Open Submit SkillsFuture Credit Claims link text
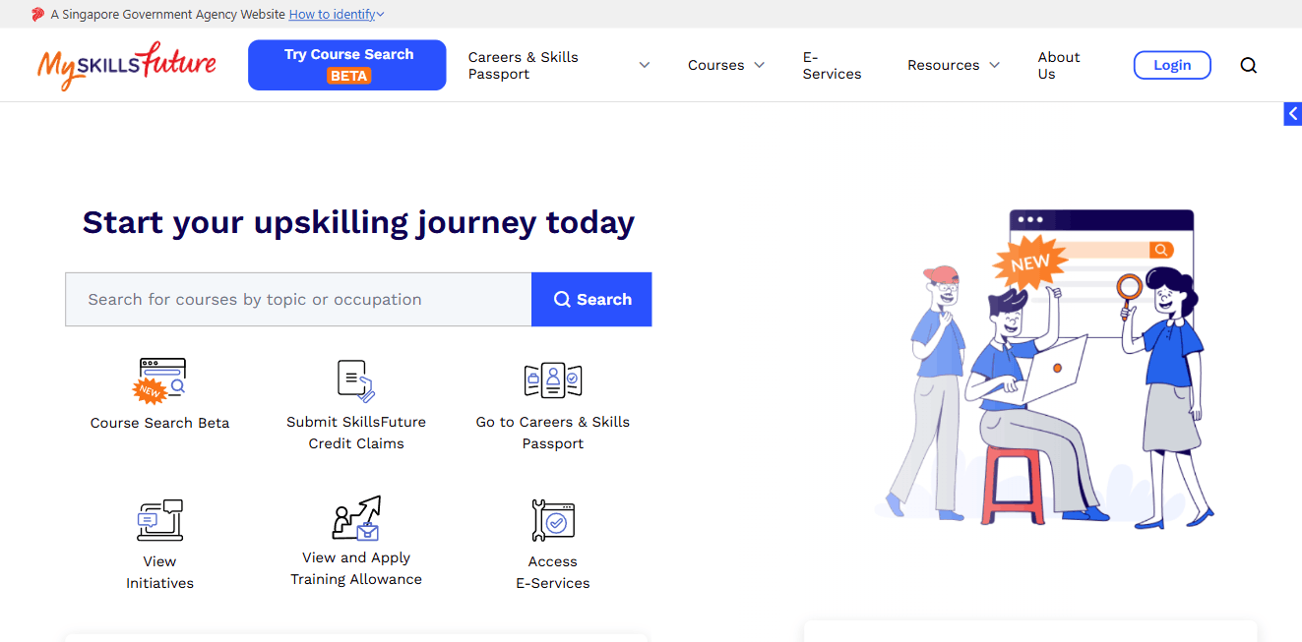Image resolution: width=1302 pixels, height=642 pixels. point(356,433)
